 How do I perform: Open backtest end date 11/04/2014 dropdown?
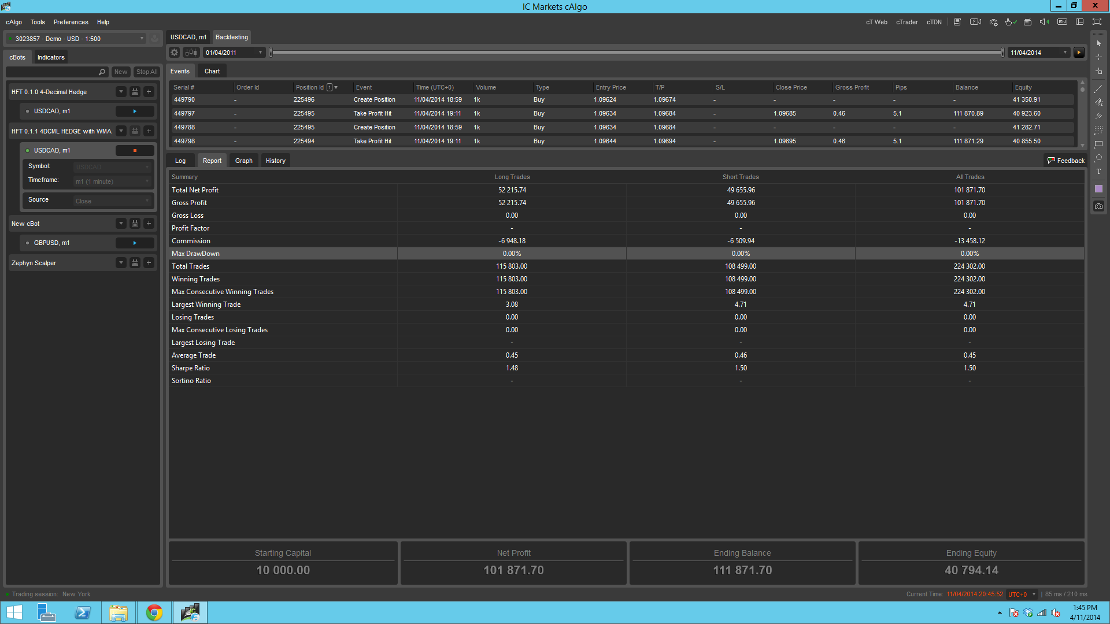pos(1039,53)
